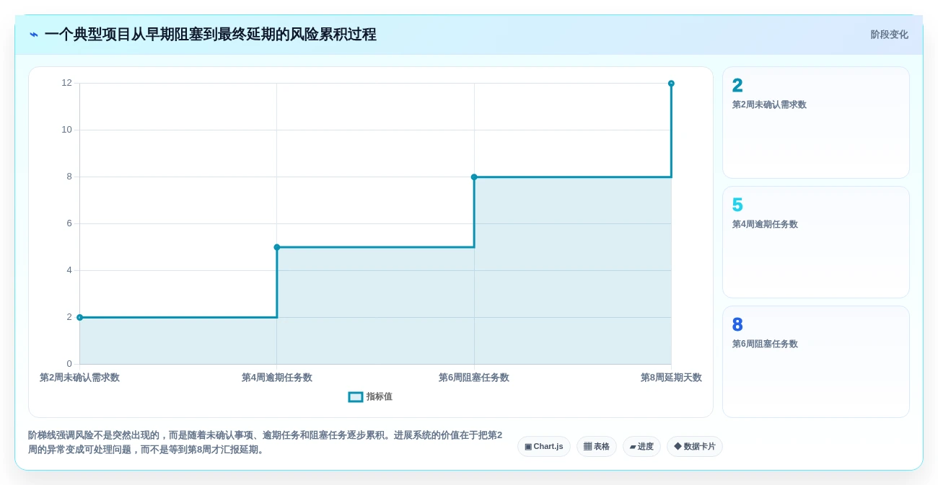Viewport: 938px width, 485px height.
Task: Select the 进度 tag chip
Action: [x=641, y=447]
